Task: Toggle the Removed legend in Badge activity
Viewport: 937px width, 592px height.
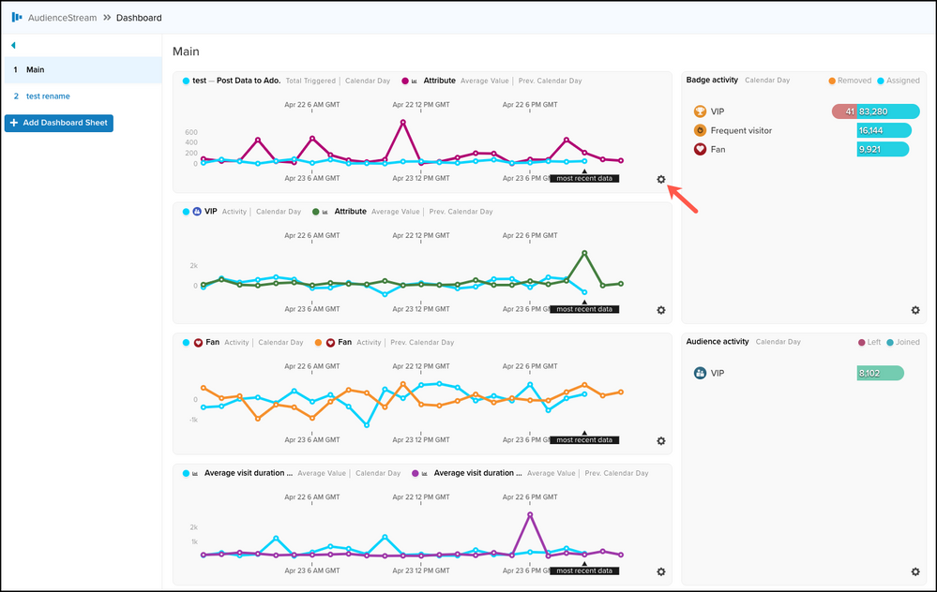Action: 849,81
